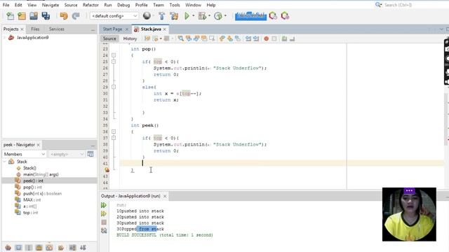Toggle Sort by Source order in Navigator

tap(83, 248)
